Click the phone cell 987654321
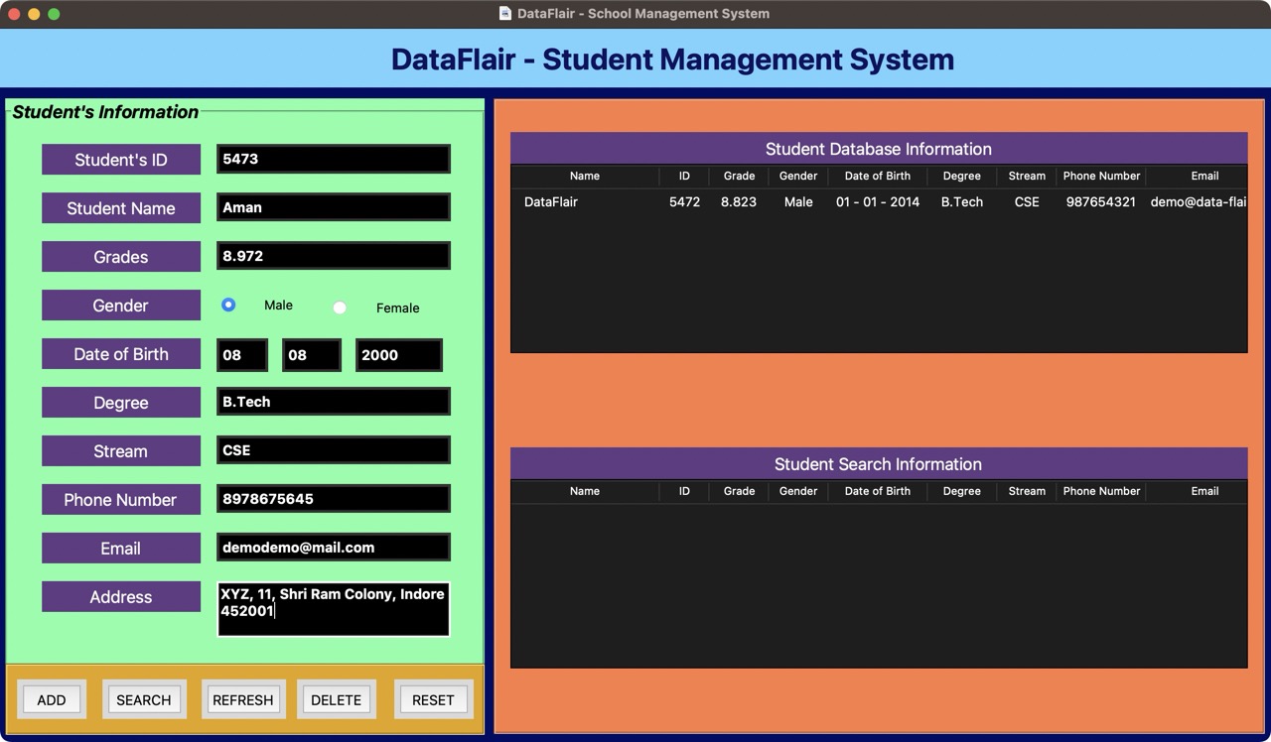 pos(1101,201)
